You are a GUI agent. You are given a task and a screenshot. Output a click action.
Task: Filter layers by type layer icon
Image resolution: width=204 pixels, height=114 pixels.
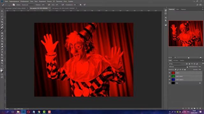click(192, 64)
